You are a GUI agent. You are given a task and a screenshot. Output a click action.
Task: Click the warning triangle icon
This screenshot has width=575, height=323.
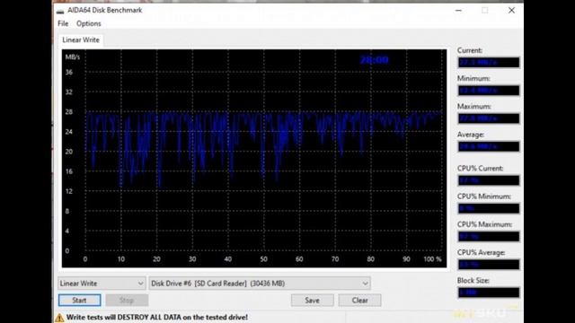pos(59,318)
